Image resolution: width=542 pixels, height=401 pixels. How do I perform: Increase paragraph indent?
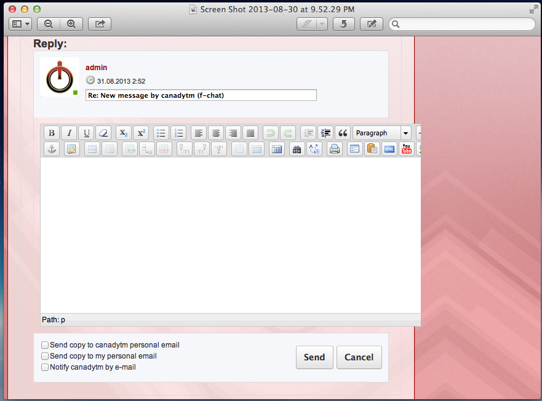pos(325,133)
